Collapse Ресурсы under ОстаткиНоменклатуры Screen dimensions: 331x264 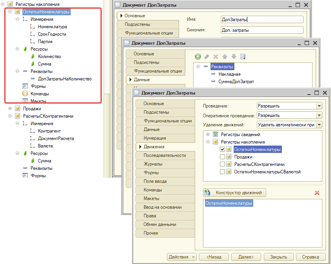point(18,49)
